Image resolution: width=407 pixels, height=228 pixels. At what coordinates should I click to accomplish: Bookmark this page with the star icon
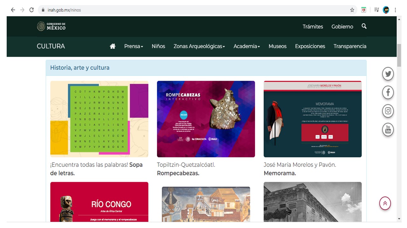[x=352, y=10]
